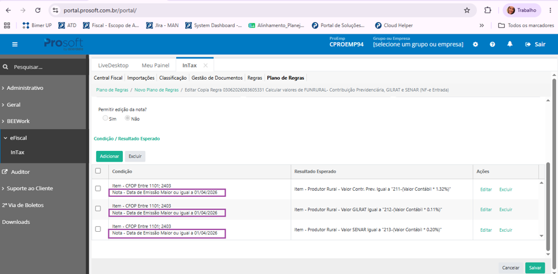The image size is (558, 274).
Task: Tick the select-all checkbox in table header
Action: pos(98,171)
